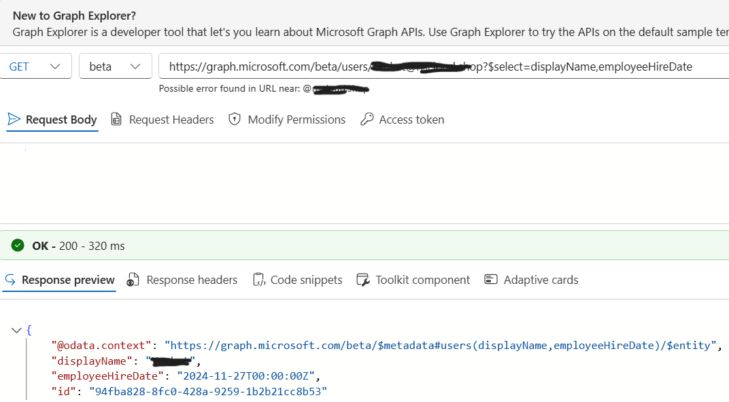Click the Possible error found in URL message

[x=264, y=89]
